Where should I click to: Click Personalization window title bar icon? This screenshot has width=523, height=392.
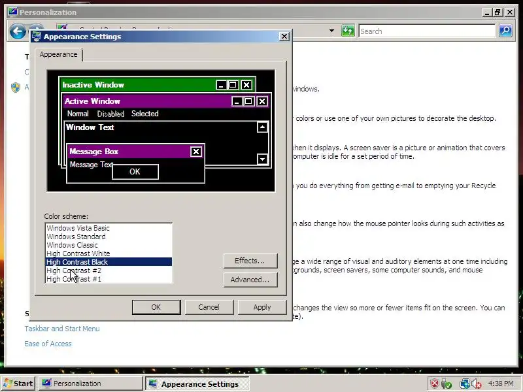click(12, 12)
